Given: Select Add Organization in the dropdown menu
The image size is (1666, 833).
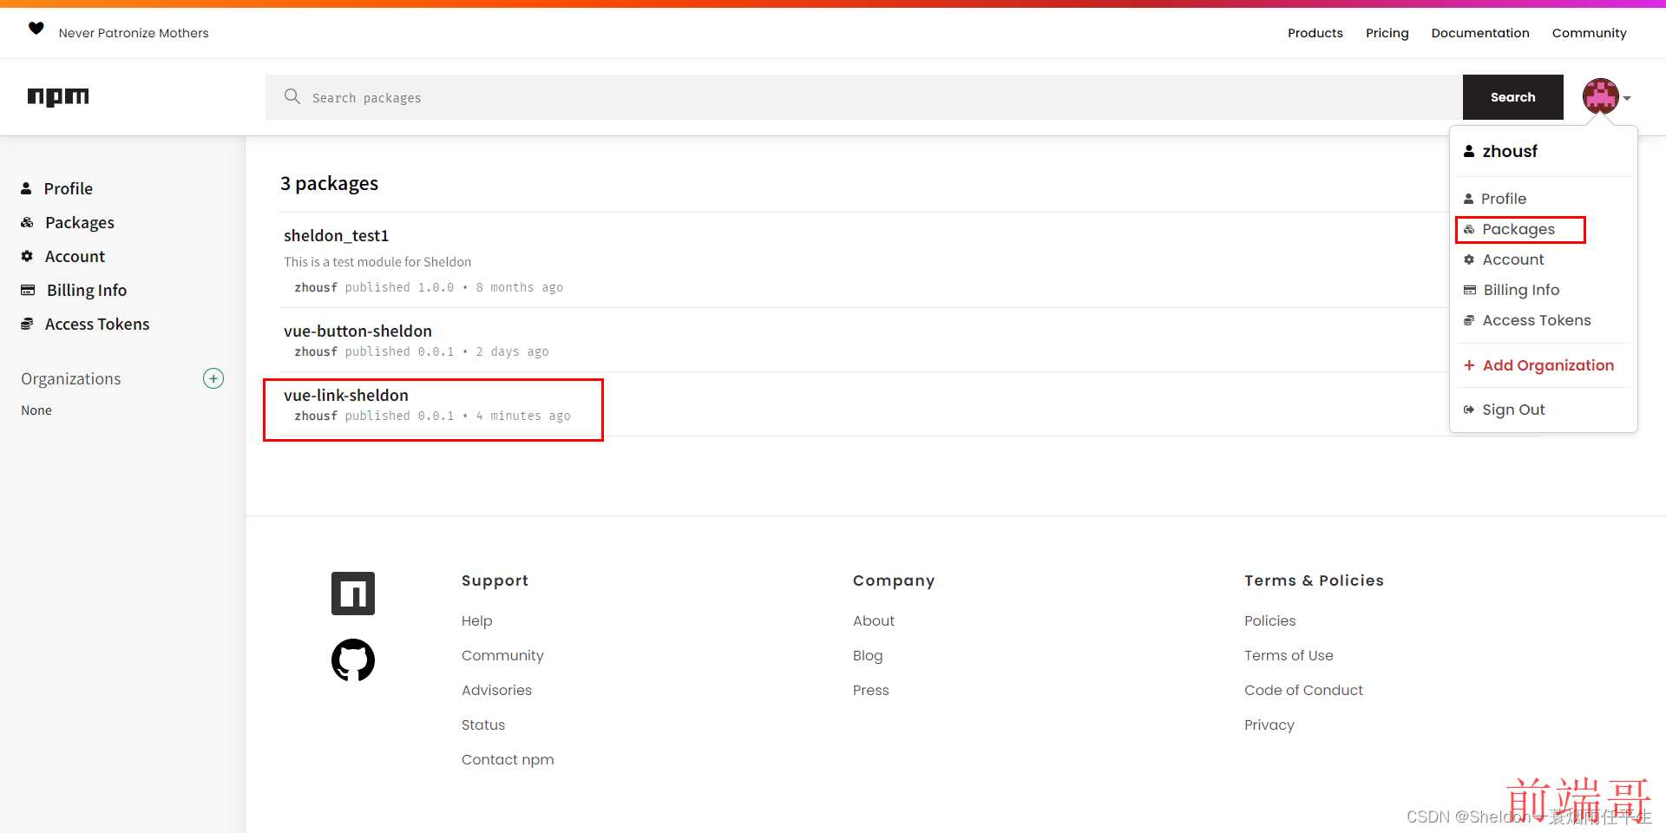Looking at the screenshot, I should pos(1549,365).
